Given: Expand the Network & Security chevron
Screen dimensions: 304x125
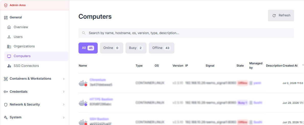Looking at the screenshot, I should (x=64, y=105).
